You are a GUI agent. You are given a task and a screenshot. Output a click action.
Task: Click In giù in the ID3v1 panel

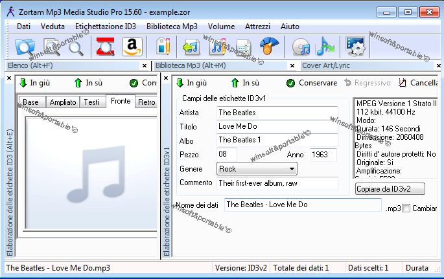pos(191,83)
